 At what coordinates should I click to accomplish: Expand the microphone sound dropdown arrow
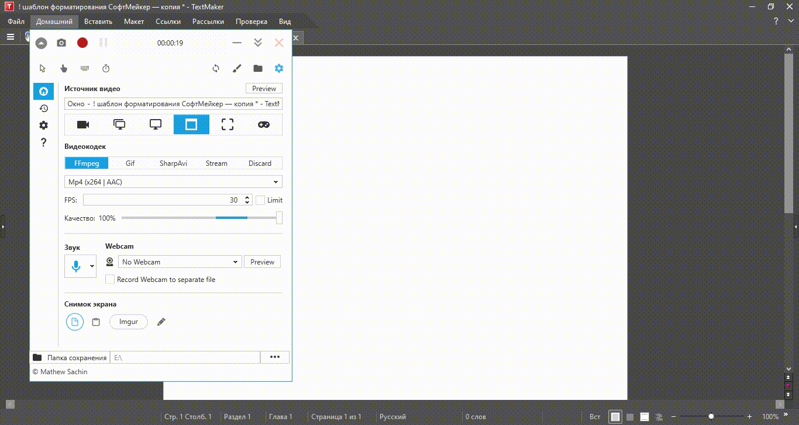(x=92, y=266)
